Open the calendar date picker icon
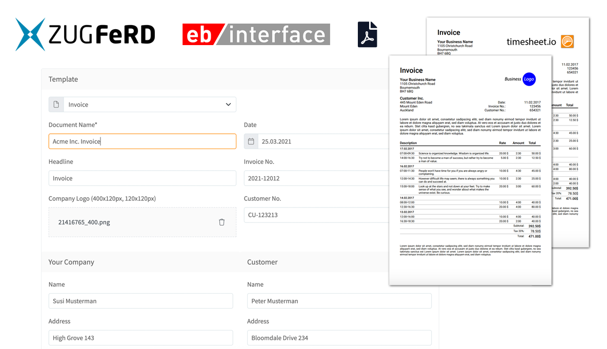 pyautogui.click(x=251, y=141)
